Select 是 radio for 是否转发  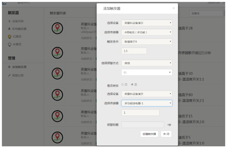coord(132,84)
